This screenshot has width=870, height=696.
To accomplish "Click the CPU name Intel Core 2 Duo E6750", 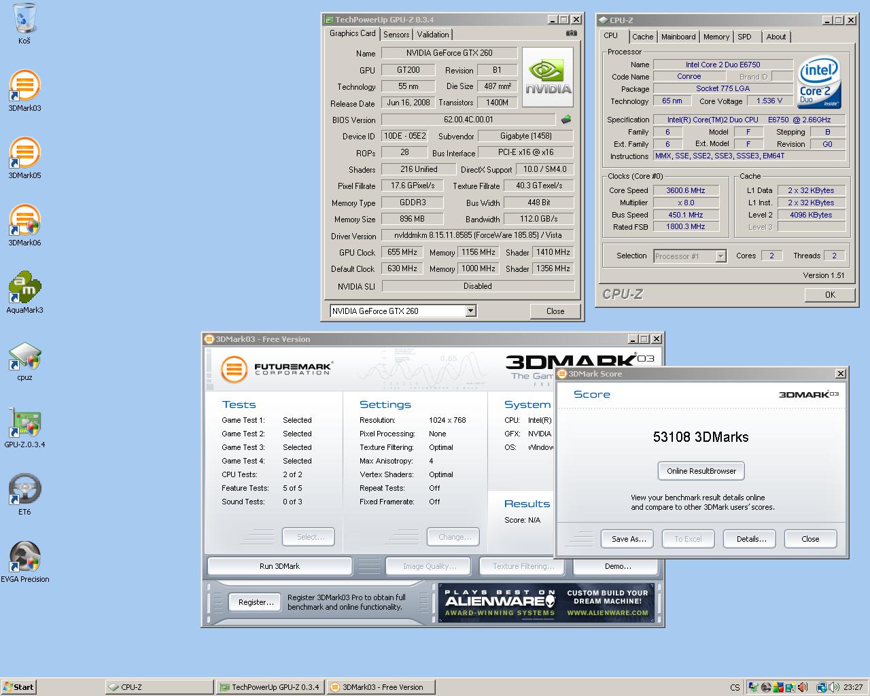I will (x=723, y=65).
